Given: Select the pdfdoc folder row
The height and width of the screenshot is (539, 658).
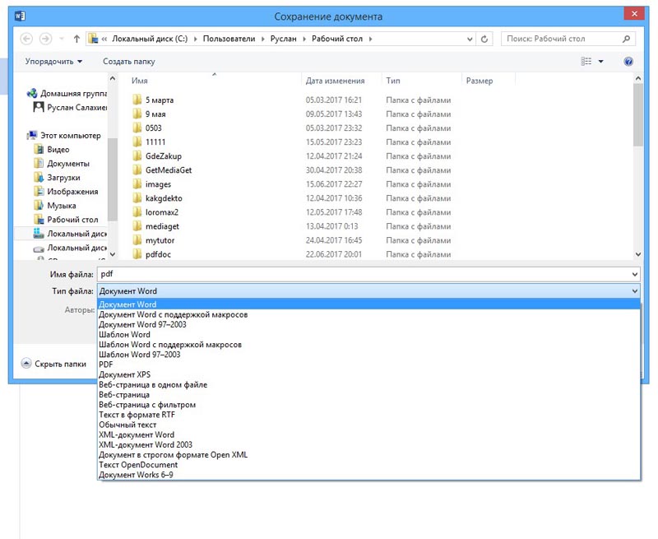Looking at the screenshot, I should (x=292, y=254).
